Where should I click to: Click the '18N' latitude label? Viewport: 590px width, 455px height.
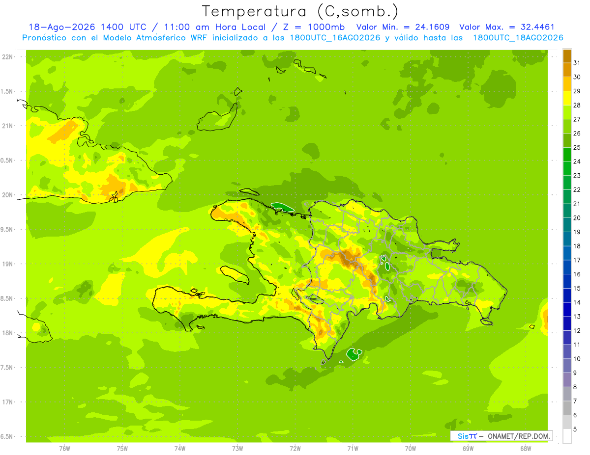(x=7, y=333)
